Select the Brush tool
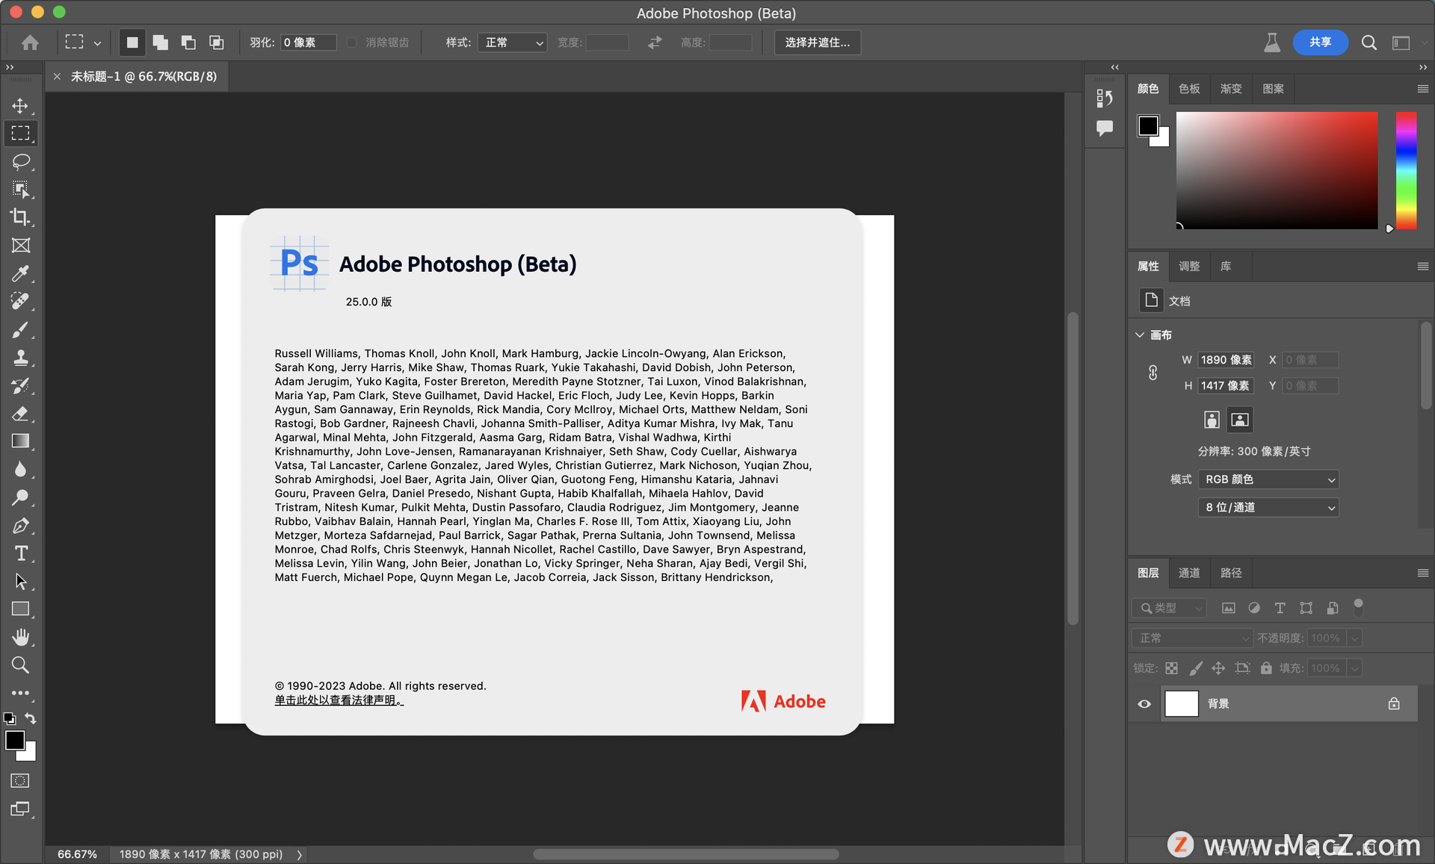This screenshot has height=864, width=1435. pyautogui.click(x=19, y=329)
